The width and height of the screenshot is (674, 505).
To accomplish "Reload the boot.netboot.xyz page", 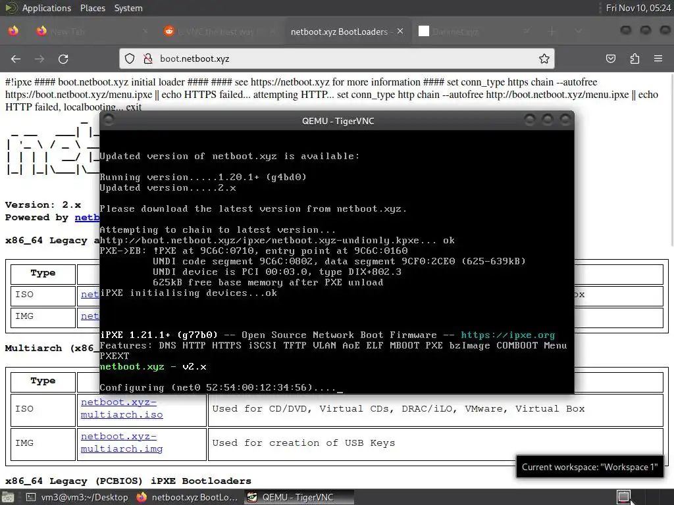I will (63, 59).
